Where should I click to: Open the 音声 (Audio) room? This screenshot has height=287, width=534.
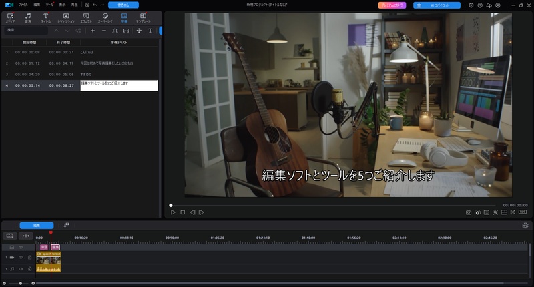click(x=28, y=18)
